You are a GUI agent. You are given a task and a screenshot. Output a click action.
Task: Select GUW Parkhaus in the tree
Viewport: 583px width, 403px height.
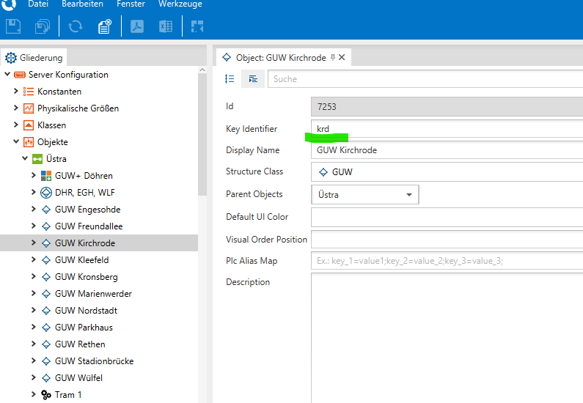pos(84,328)
